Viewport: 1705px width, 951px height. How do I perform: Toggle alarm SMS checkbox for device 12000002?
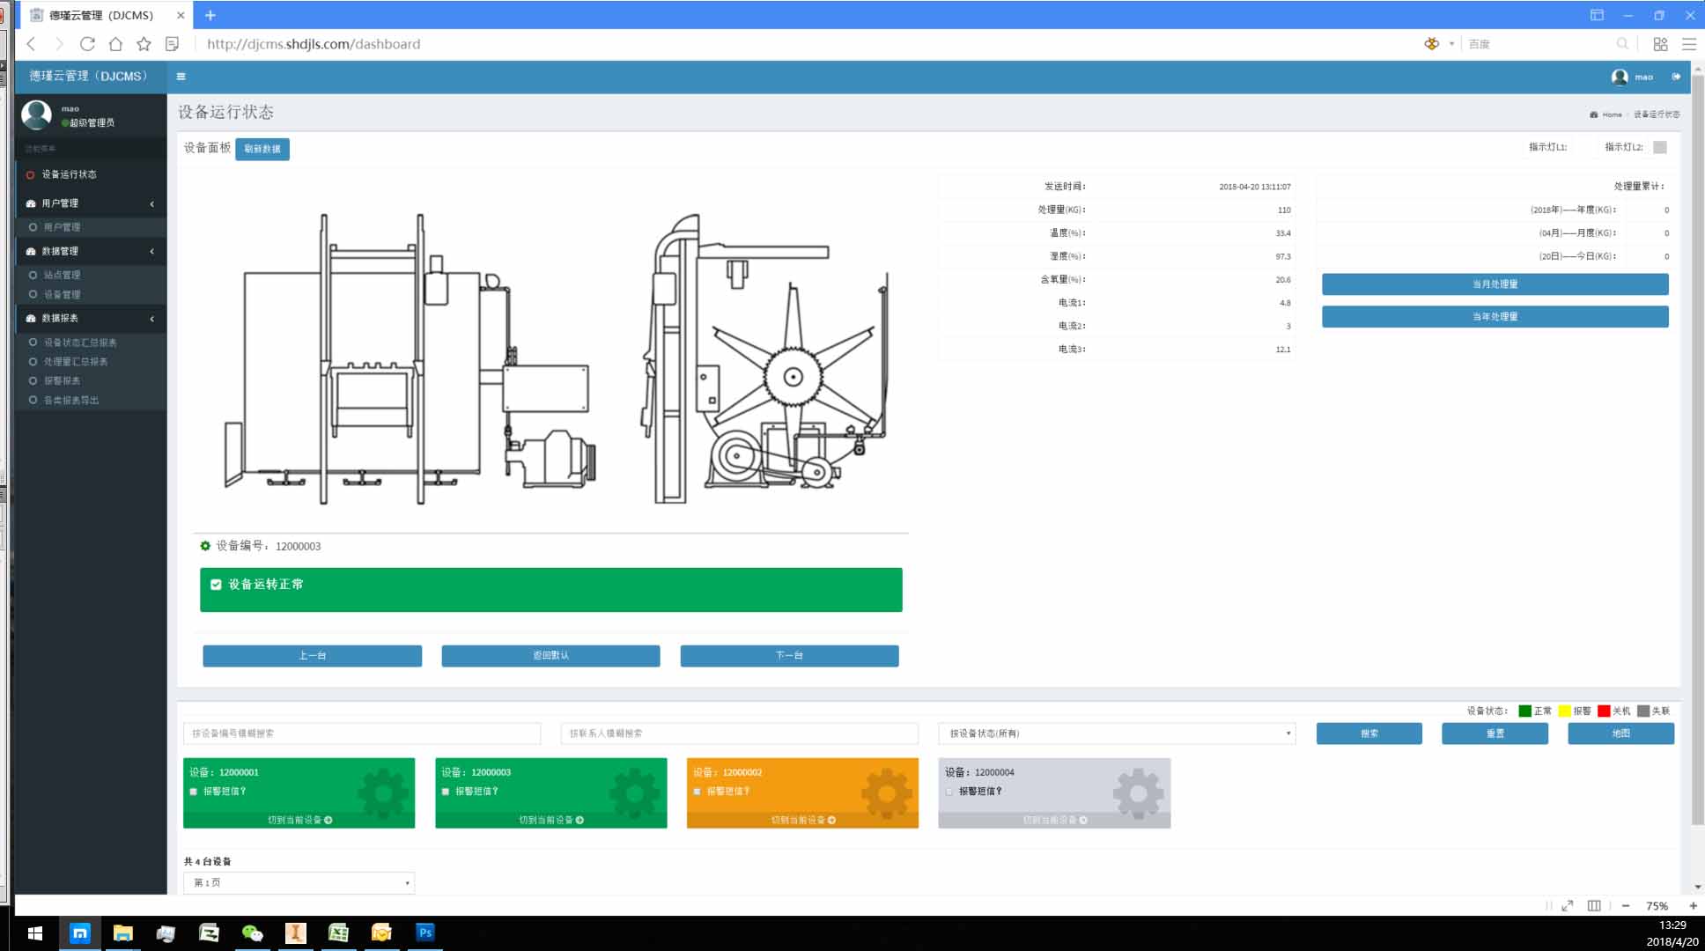click(x=697, y=792)
